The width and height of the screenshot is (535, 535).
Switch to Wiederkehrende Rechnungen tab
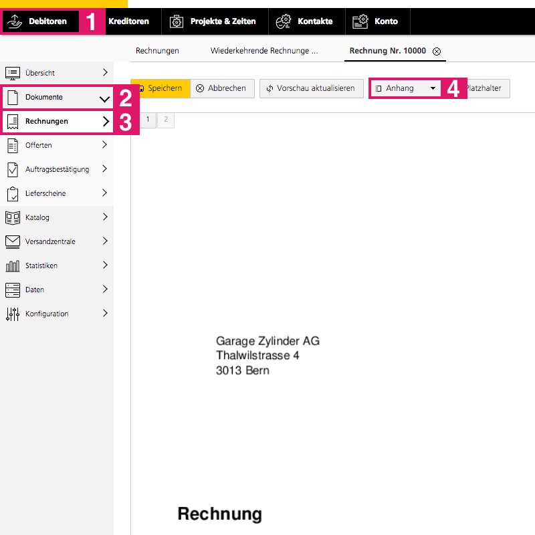(x=263, y=51)
